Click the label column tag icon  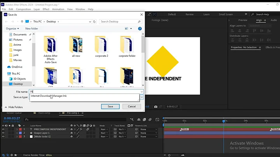19,126
